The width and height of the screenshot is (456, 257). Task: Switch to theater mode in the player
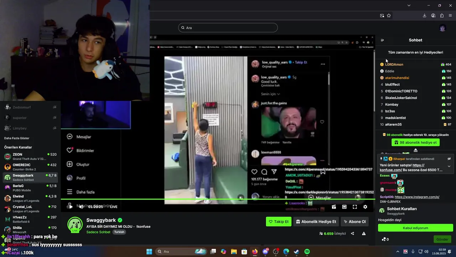pos(344,207)
